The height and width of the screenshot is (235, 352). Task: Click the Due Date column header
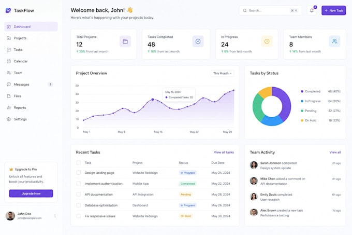pyautogui.click(x=218, y=162)
